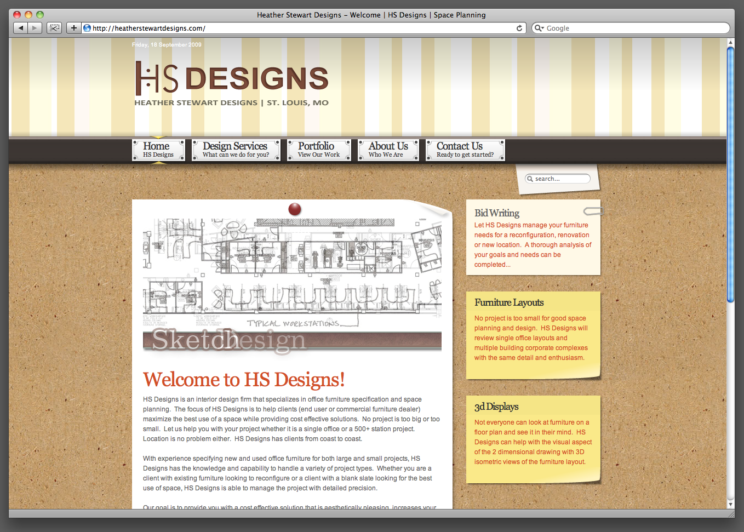The width and height of the screenshot is (744, 532).
Task: Open the Furniture Layouts heading link
Action: tap(509, 302)
